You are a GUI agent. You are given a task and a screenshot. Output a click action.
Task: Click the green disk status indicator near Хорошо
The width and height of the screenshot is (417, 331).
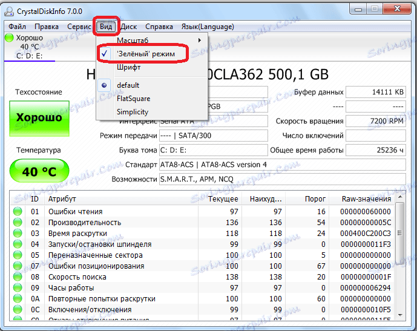coord(9,38)
